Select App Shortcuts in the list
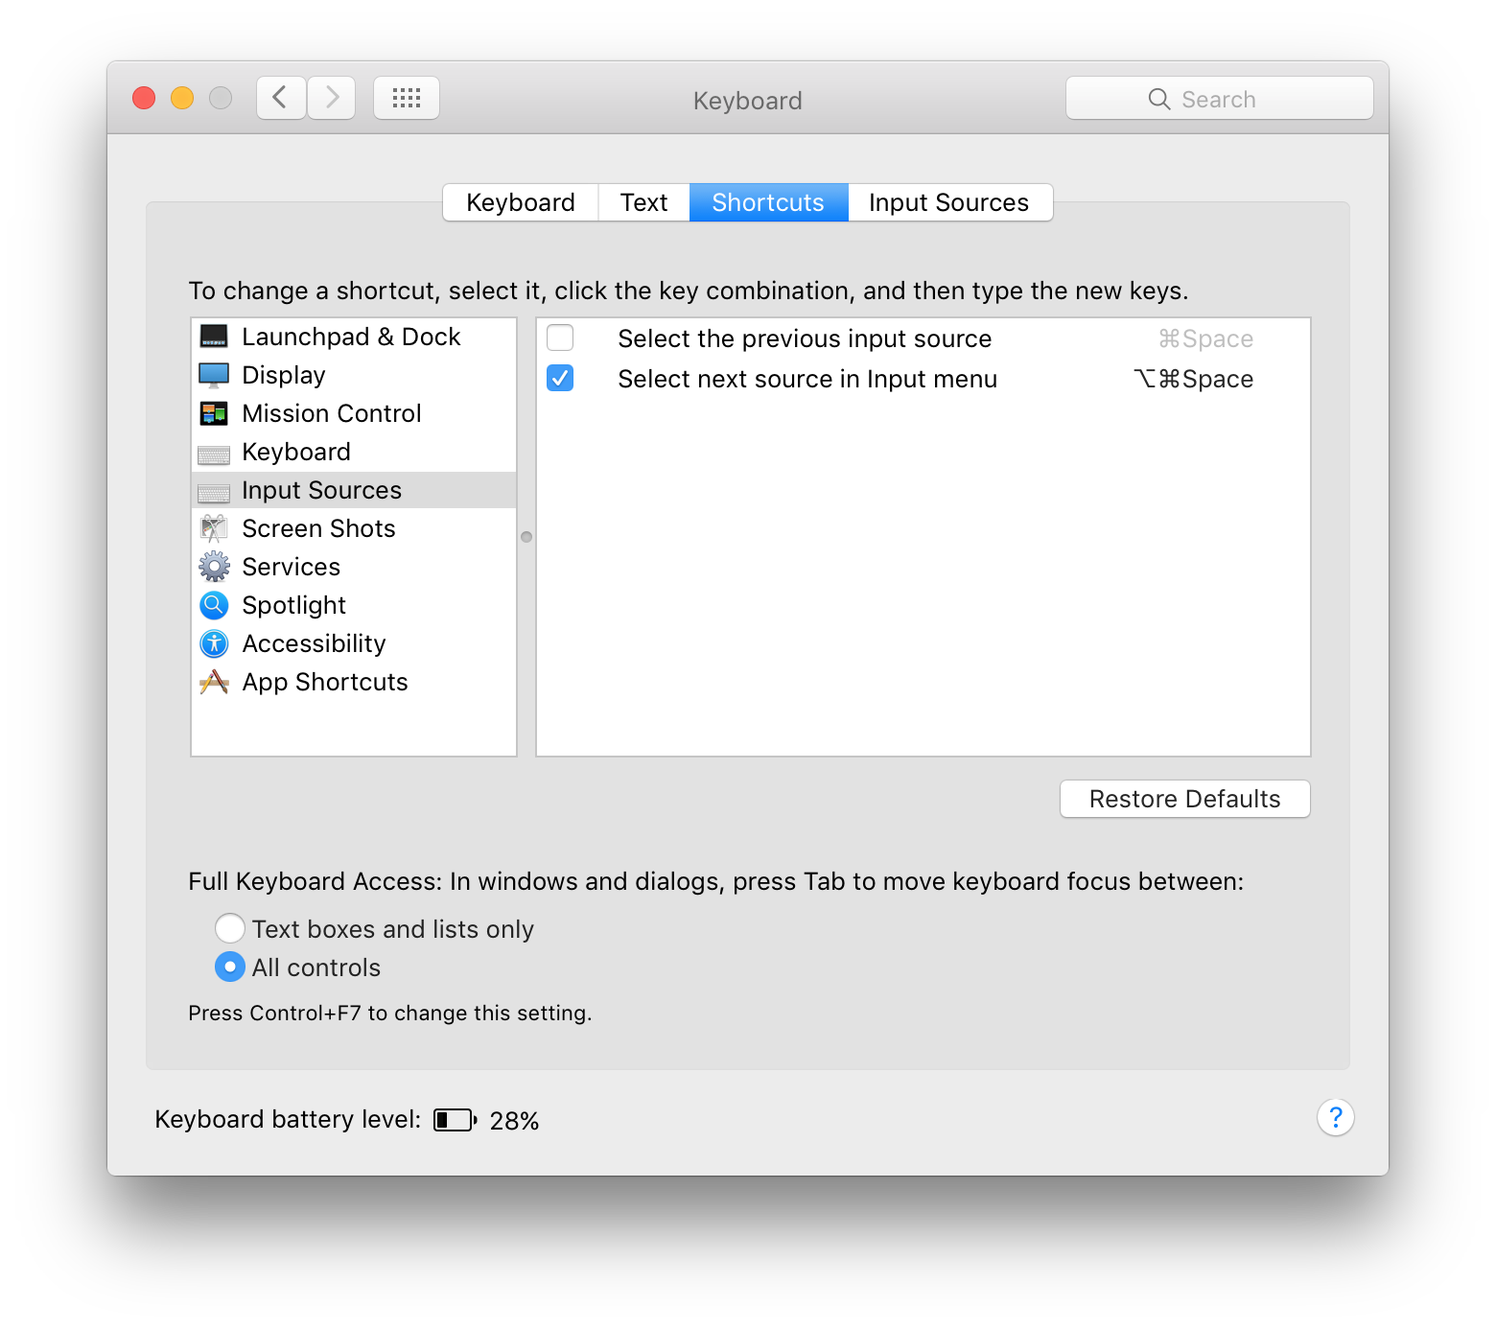1496x1329 pixels. 354,682
